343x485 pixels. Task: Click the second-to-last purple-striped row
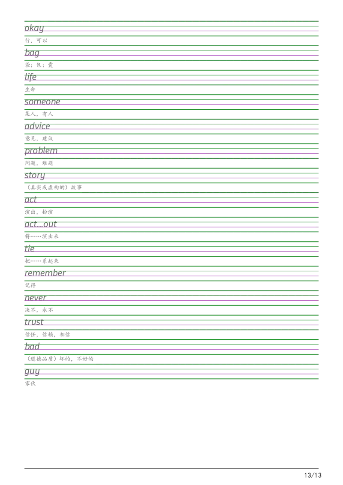[171, 348]
